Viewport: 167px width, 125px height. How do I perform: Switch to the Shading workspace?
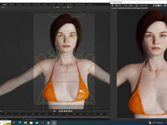(x=45, y=5)
